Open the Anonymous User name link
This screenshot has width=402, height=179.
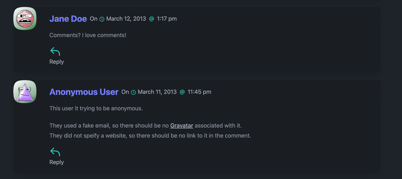point(84,92)
